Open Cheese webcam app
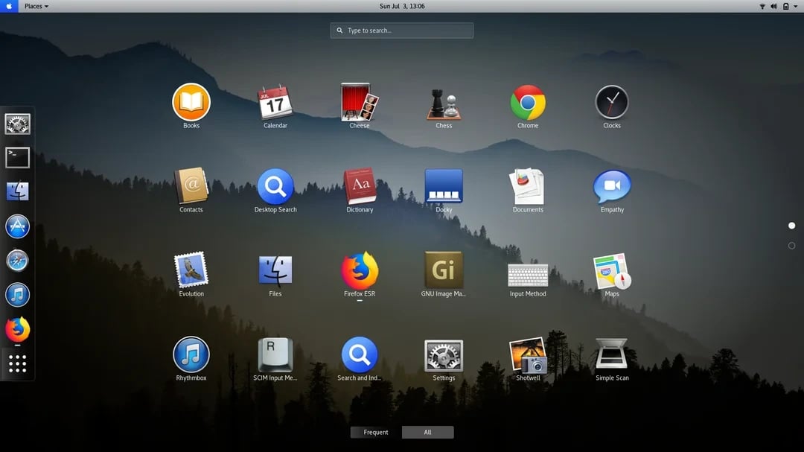Image resolution: width=804 pixels, height=452 pixels. click(x=360, y=102)
